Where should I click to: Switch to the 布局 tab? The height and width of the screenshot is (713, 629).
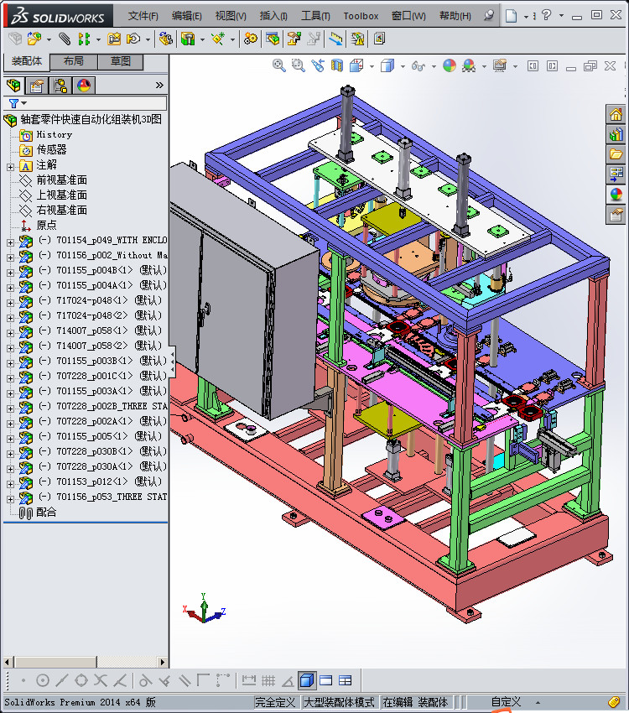click(74, 61)
